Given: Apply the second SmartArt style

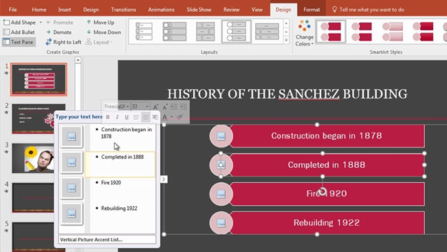Looking at the screenshot, I should coord(362,32).
